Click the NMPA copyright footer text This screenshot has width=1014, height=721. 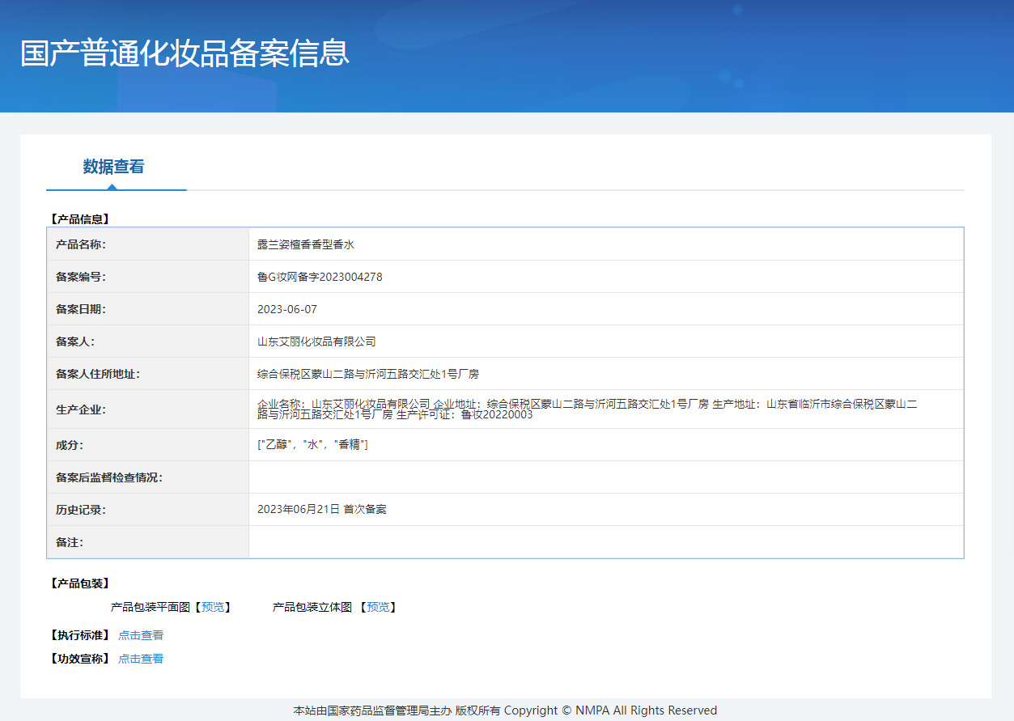tap(505, 710)
